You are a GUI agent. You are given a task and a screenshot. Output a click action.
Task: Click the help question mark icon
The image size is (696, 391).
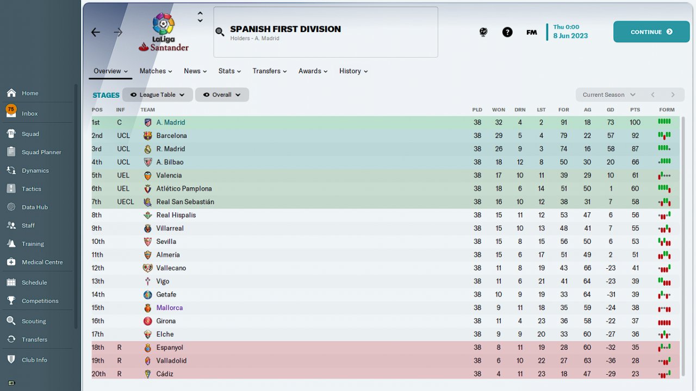507,32
